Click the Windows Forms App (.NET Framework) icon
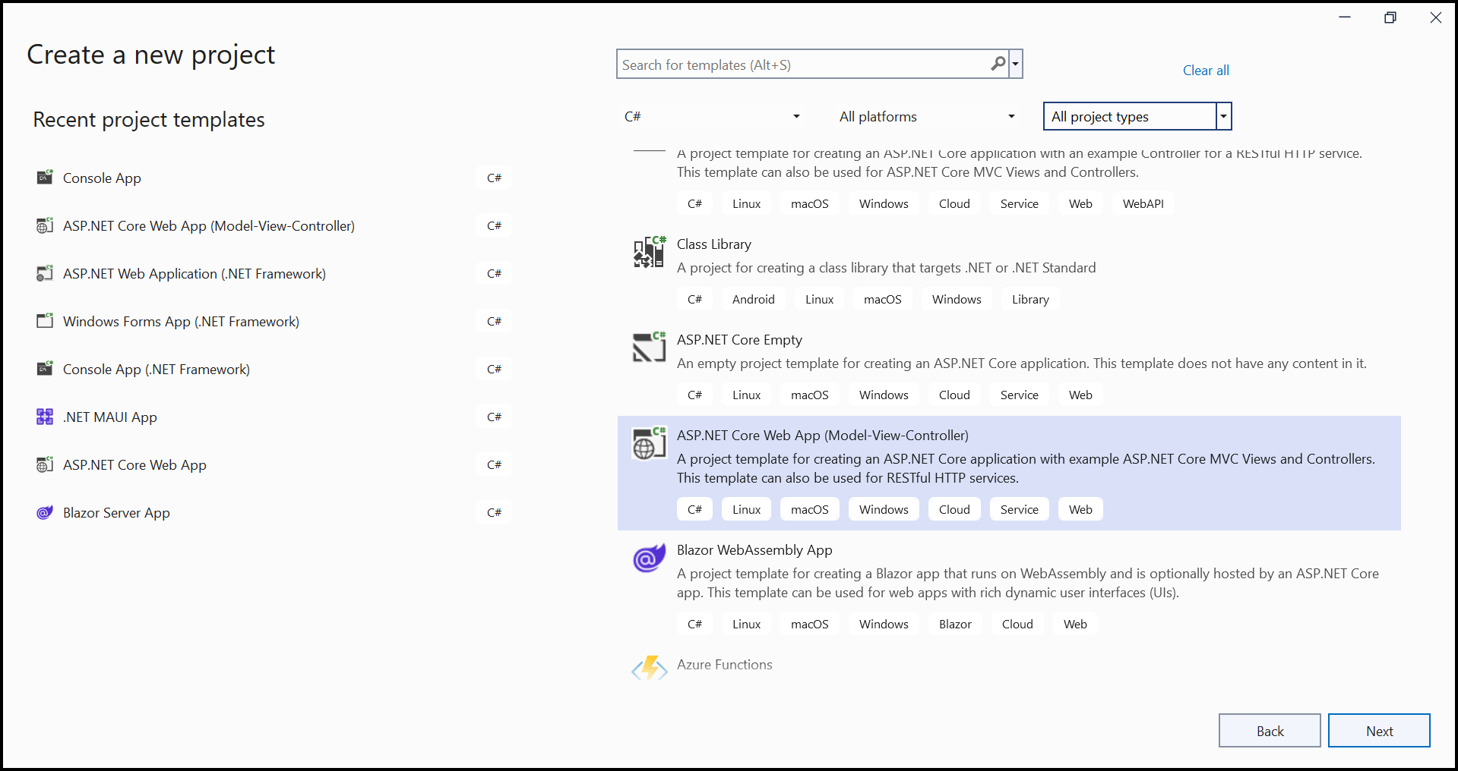Screen dimensions: 1458x771 (x=45, y=320)
